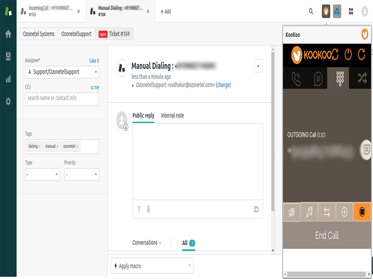Click the power icon in KooKoo header
The image size is (373, 279).
[x=348, y=54]
